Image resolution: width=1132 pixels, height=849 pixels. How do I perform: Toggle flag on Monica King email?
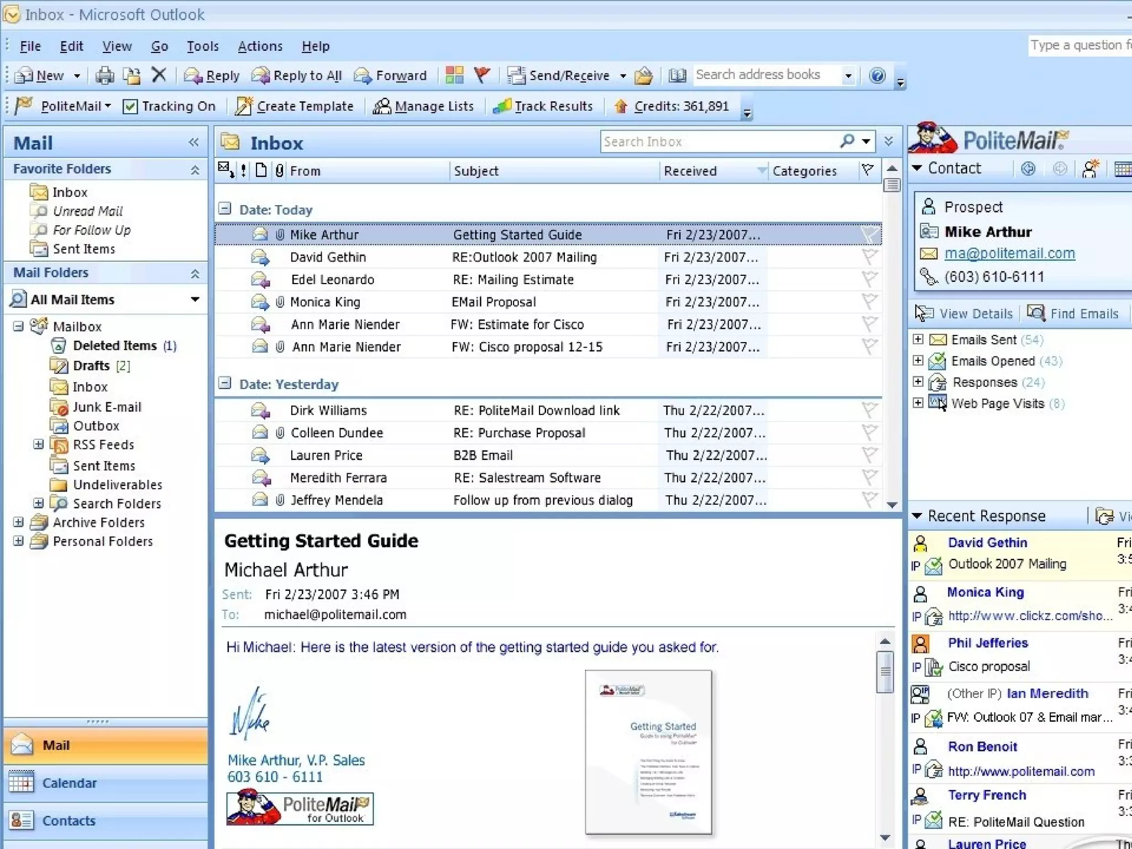tap(869, 302)
